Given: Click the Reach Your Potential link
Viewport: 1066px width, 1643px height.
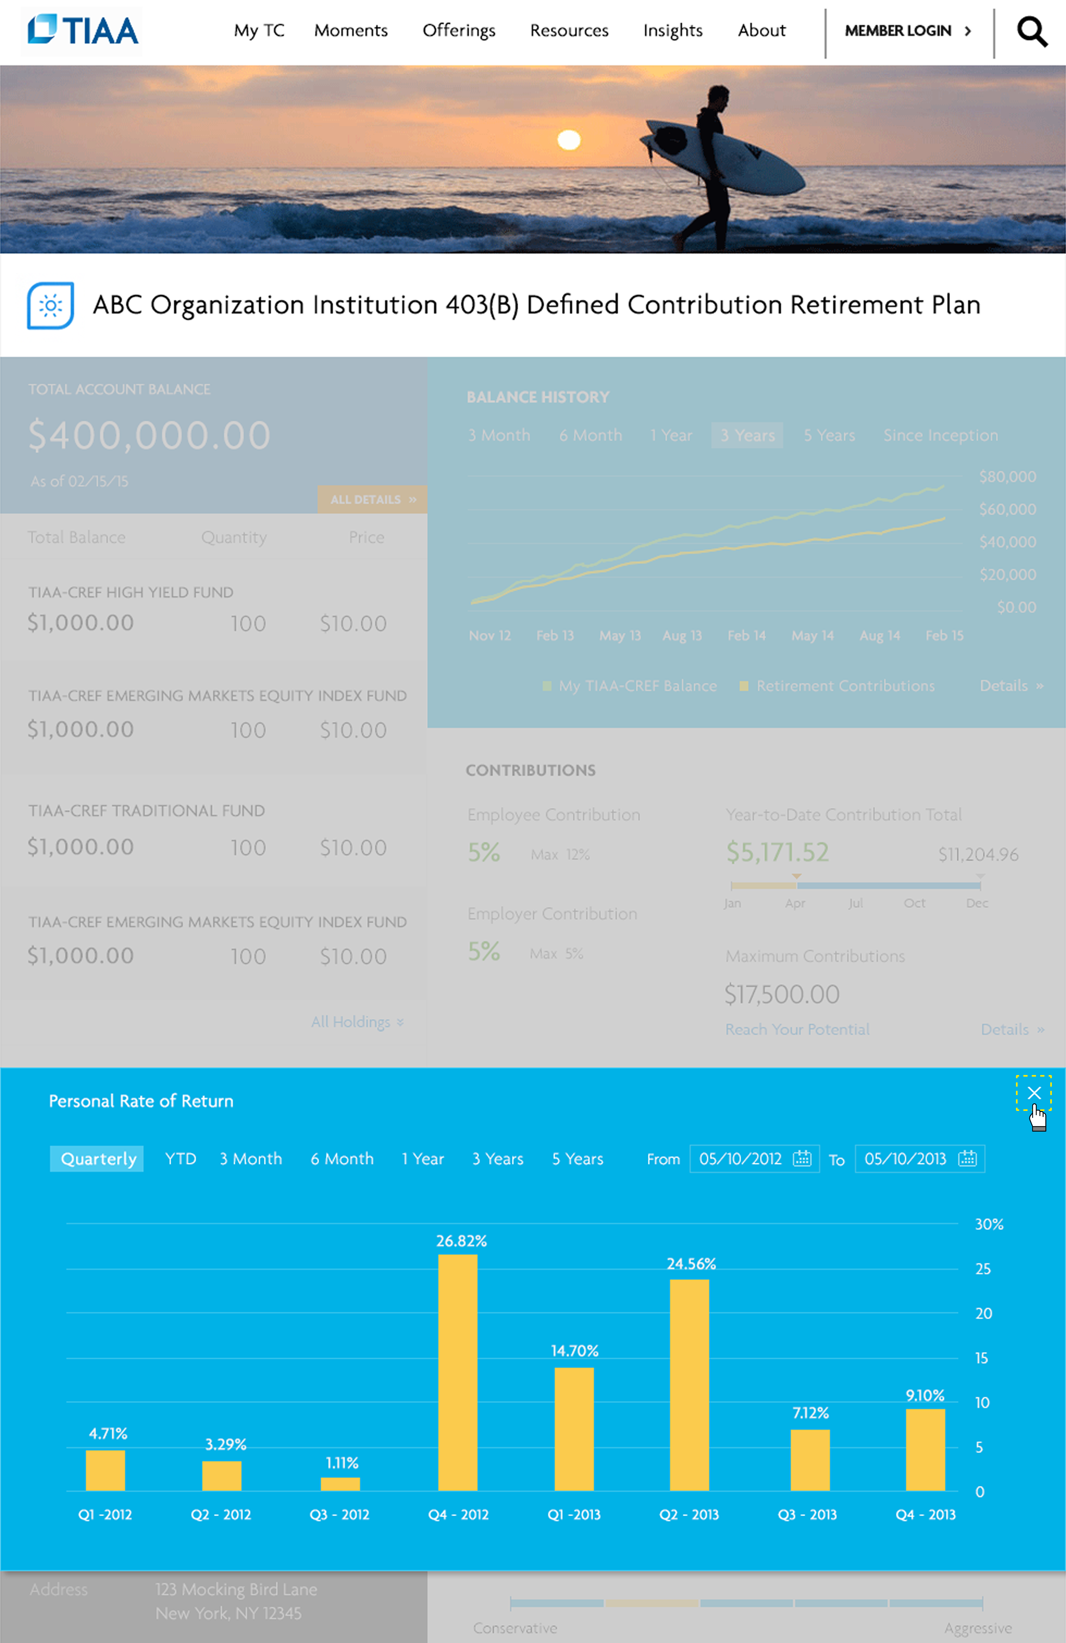Looking at the screenshot, I should tap(797, 1029).
